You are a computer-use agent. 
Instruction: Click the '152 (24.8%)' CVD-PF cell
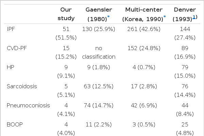144,48
